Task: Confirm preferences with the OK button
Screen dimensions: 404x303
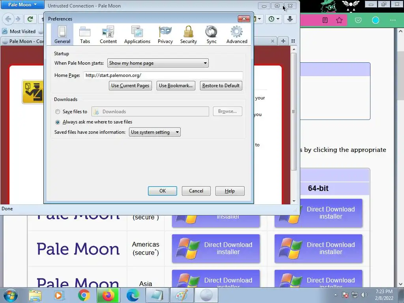Action: pyautogui.click(x=162, y=191)
